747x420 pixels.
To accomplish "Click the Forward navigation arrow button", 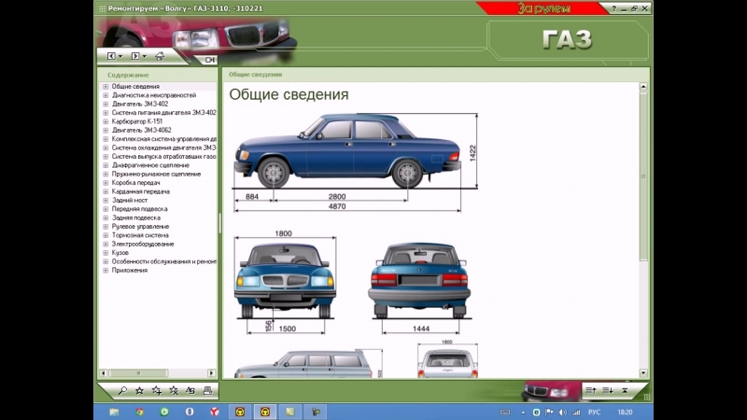I will pyautogui.click(x=136, y=56).
